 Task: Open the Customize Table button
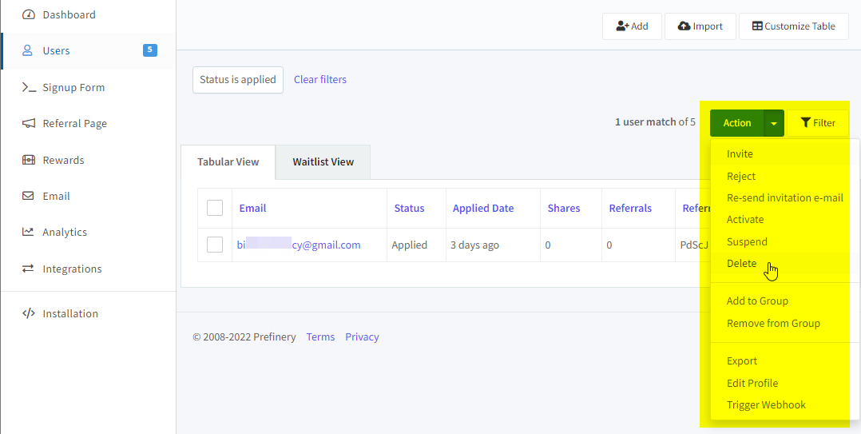pyautogui.click(x=793, y=26)
